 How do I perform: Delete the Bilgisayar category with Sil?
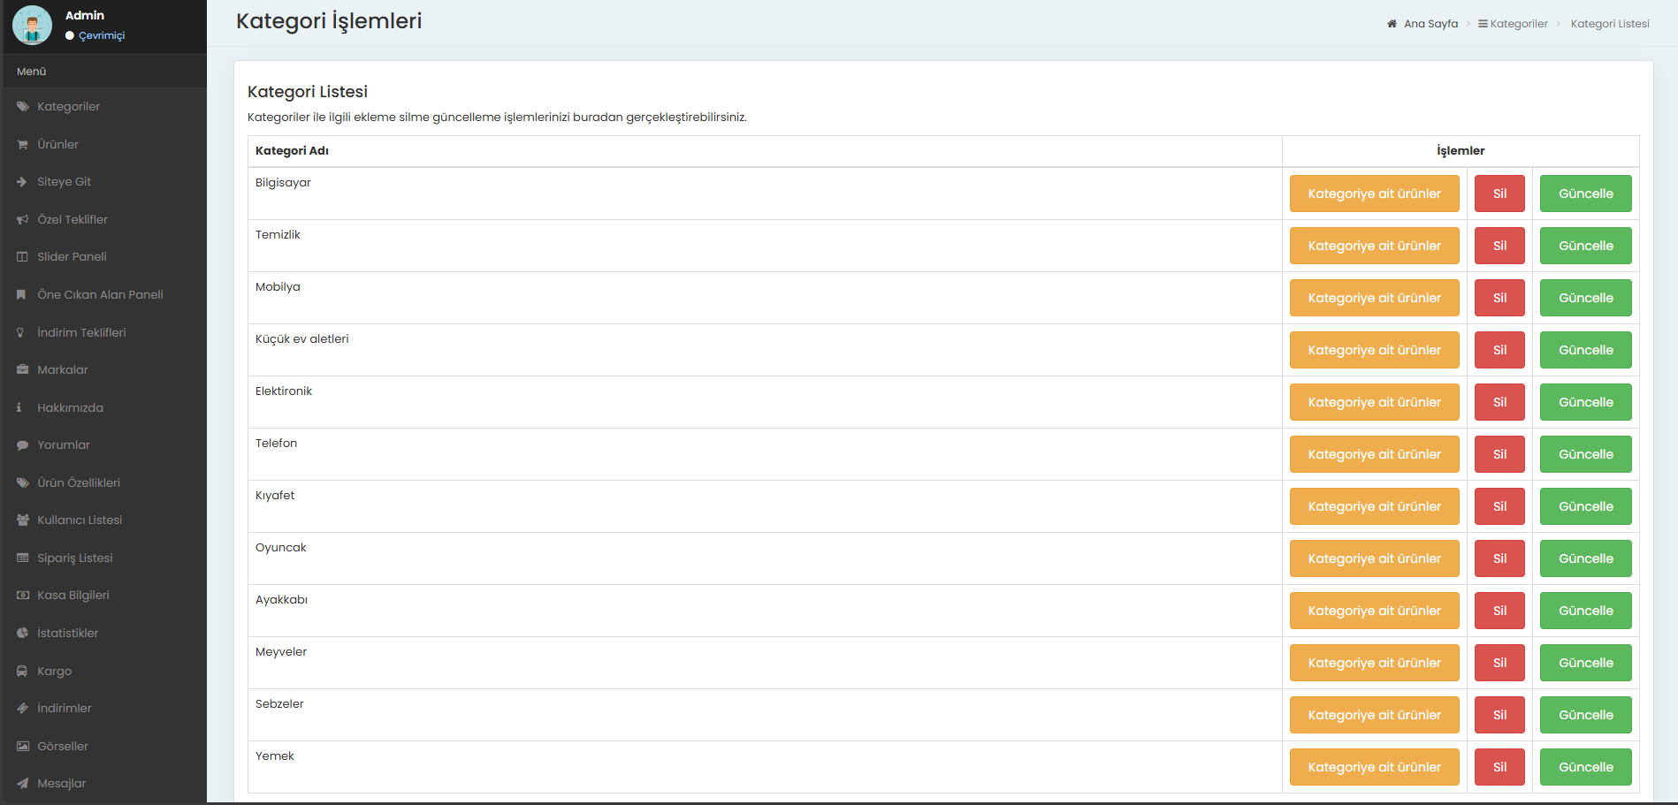(1499, 194)
